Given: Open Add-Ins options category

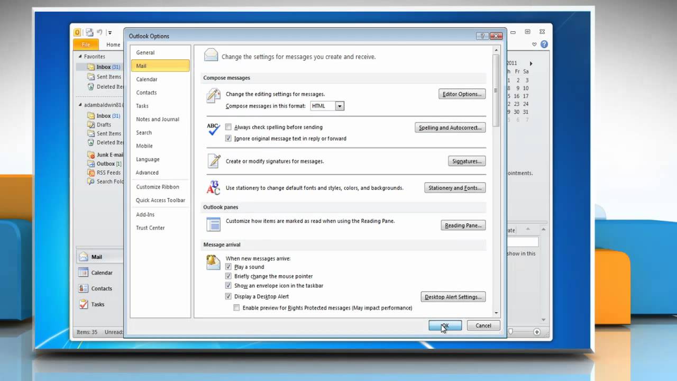Looking at the screenshot, I should 160,214.
